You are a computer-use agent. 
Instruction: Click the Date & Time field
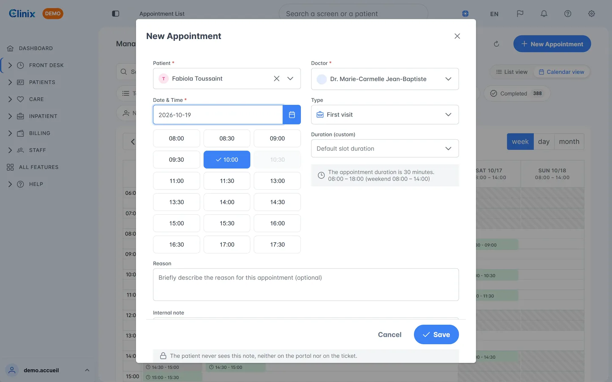pos(218,115)
